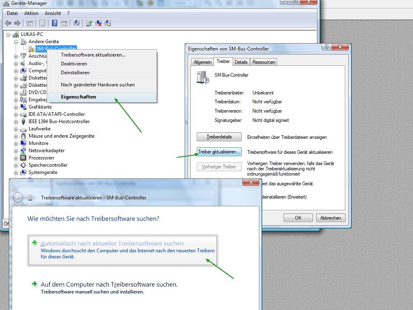Expand the Grafikkarte tree node
The width and height of the screenshot is (413, 310).
16,107
